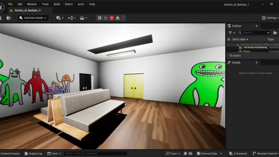Advance one frame with the step button

point(106,18)
